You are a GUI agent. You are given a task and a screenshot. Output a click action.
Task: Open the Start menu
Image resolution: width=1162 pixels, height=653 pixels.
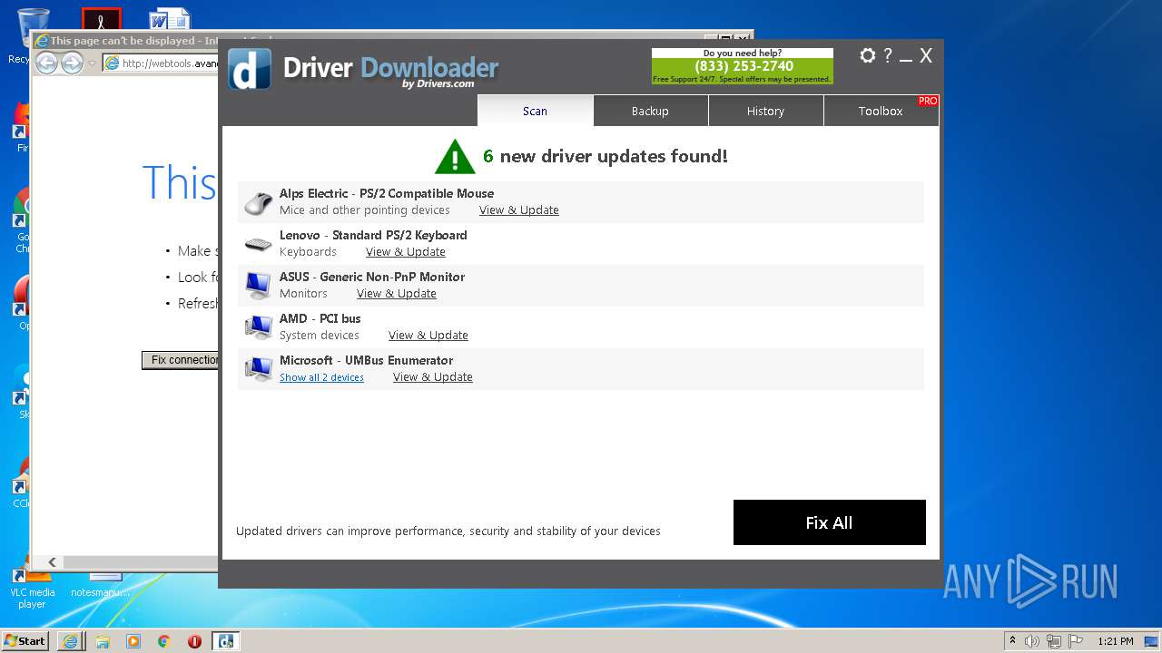pos(25,640)
